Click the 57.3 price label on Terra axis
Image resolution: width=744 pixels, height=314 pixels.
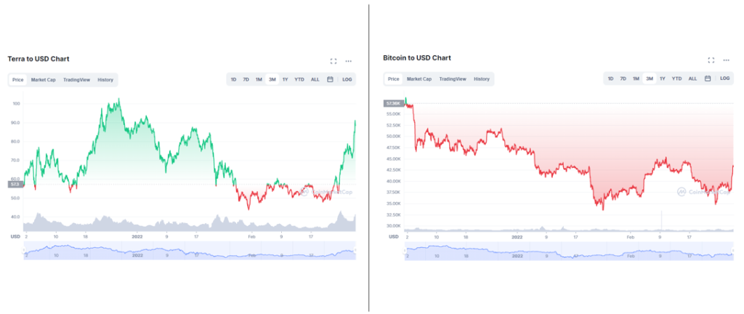[x=15, y=184]
